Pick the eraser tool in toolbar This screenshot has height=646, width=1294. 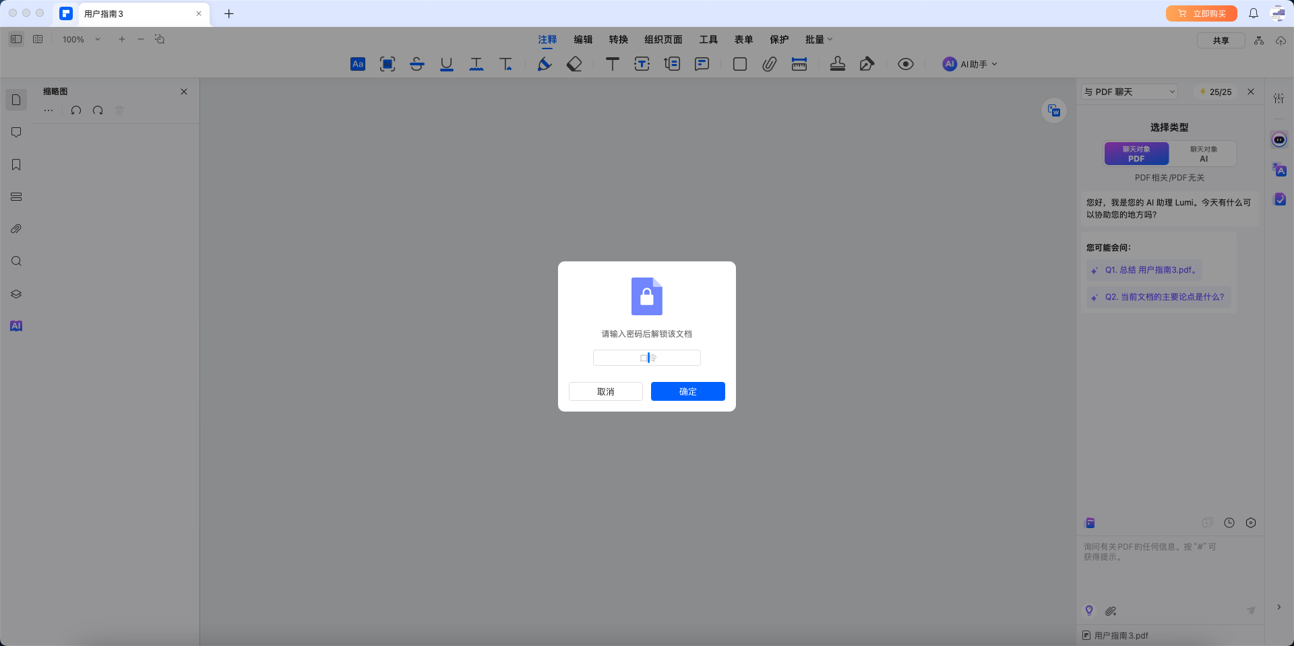coord(574,64)
